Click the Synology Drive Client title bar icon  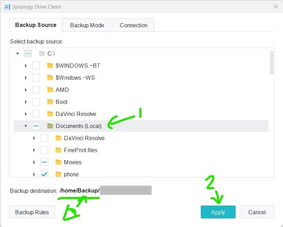tap(7, 7)
